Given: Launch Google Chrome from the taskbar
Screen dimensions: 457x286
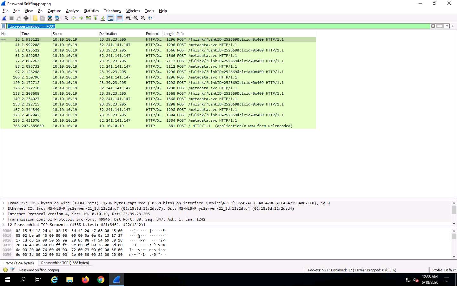Looking at the screenshot, I should pos(101,280).
